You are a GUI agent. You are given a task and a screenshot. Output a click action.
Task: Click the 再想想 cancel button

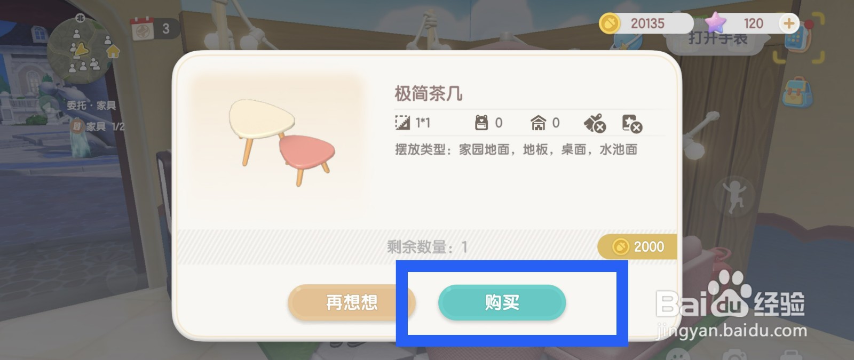point(351,302)
